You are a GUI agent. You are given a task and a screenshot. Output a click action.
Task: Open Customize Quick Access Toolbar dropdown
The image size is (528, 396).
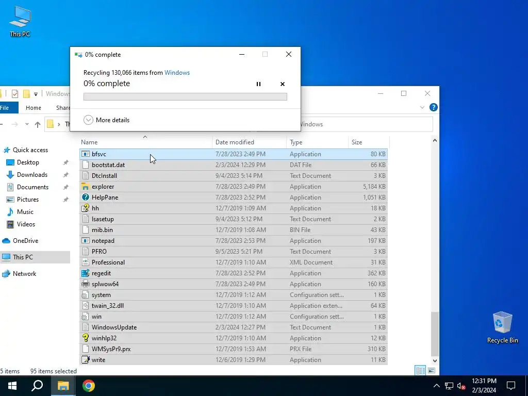tap(36, 94)
